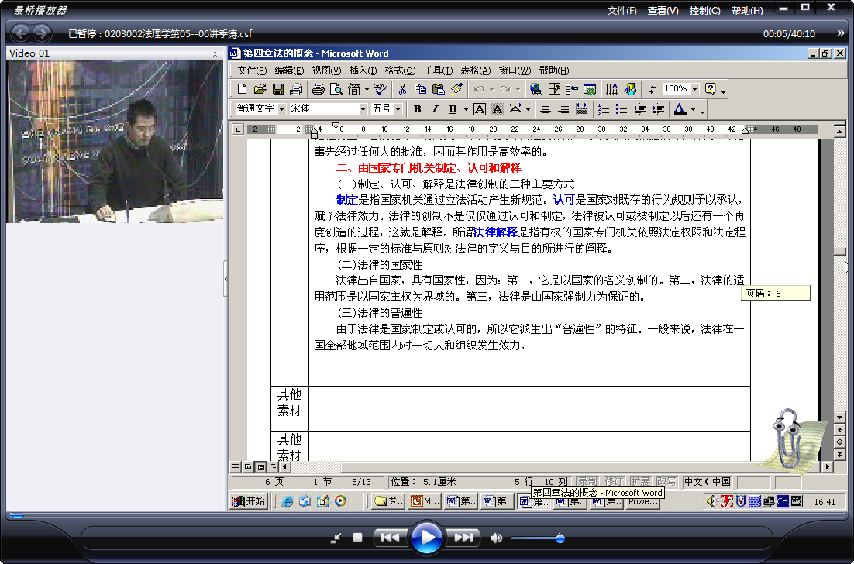Run the spelling and grammar check icon
Viewport: 854px width, 564px height.
[x=381, y=89]
